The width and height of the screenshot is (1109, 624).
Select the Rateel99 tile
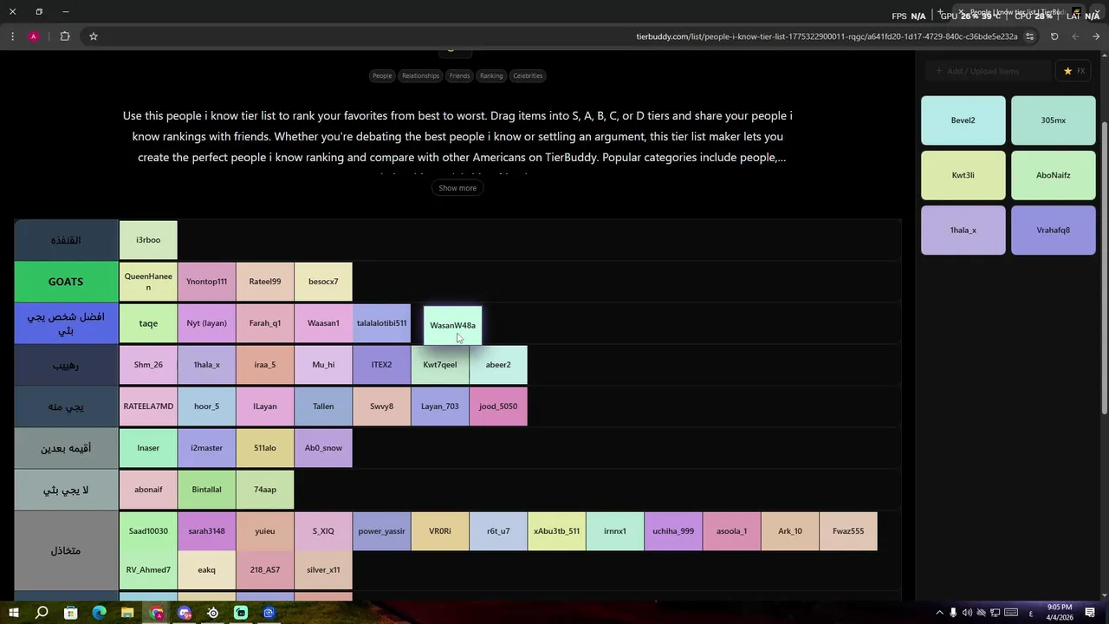[265, 282]
